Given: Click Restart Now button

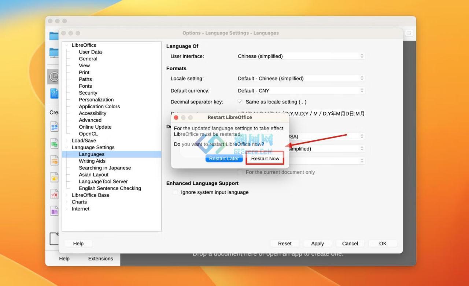Looking at the screenshot, I should click(x=265, y=158).
